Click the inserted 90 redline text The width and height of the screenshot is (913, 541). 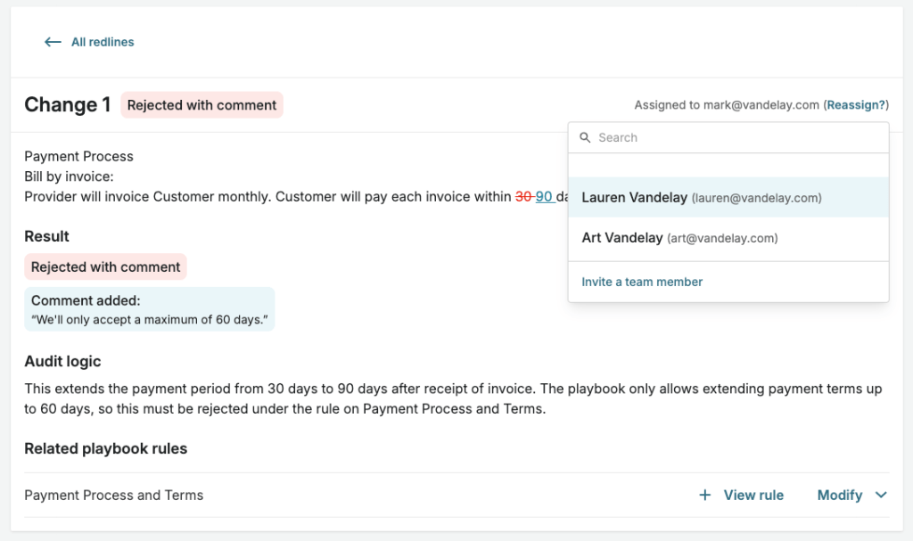click(x=545, y=197)
